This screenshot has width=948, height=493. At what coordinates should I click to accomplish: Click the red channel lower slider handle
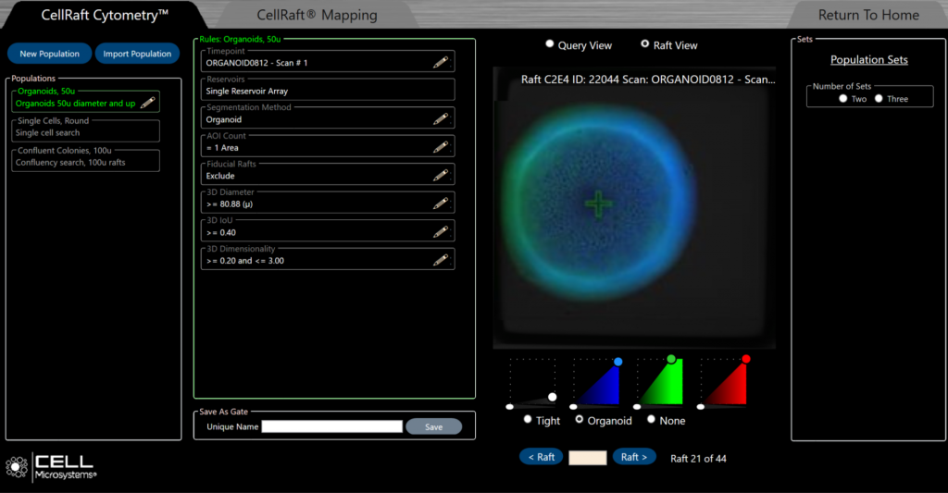(x=700, y=407)
